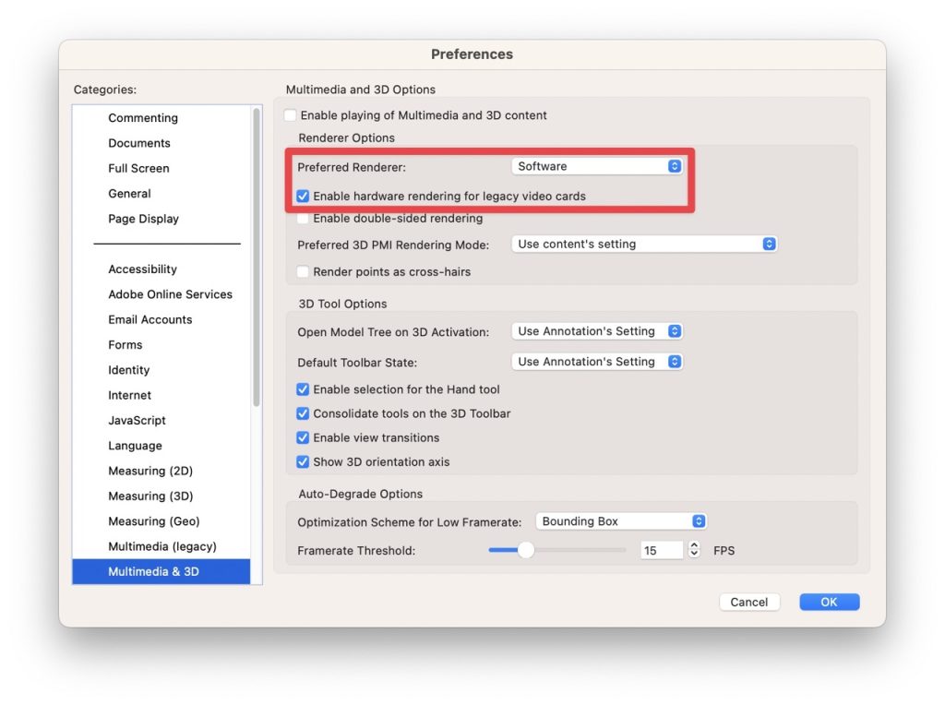Open the Default Toolbar State dropdown
This screenshot has width=945, height=705.
597,361
